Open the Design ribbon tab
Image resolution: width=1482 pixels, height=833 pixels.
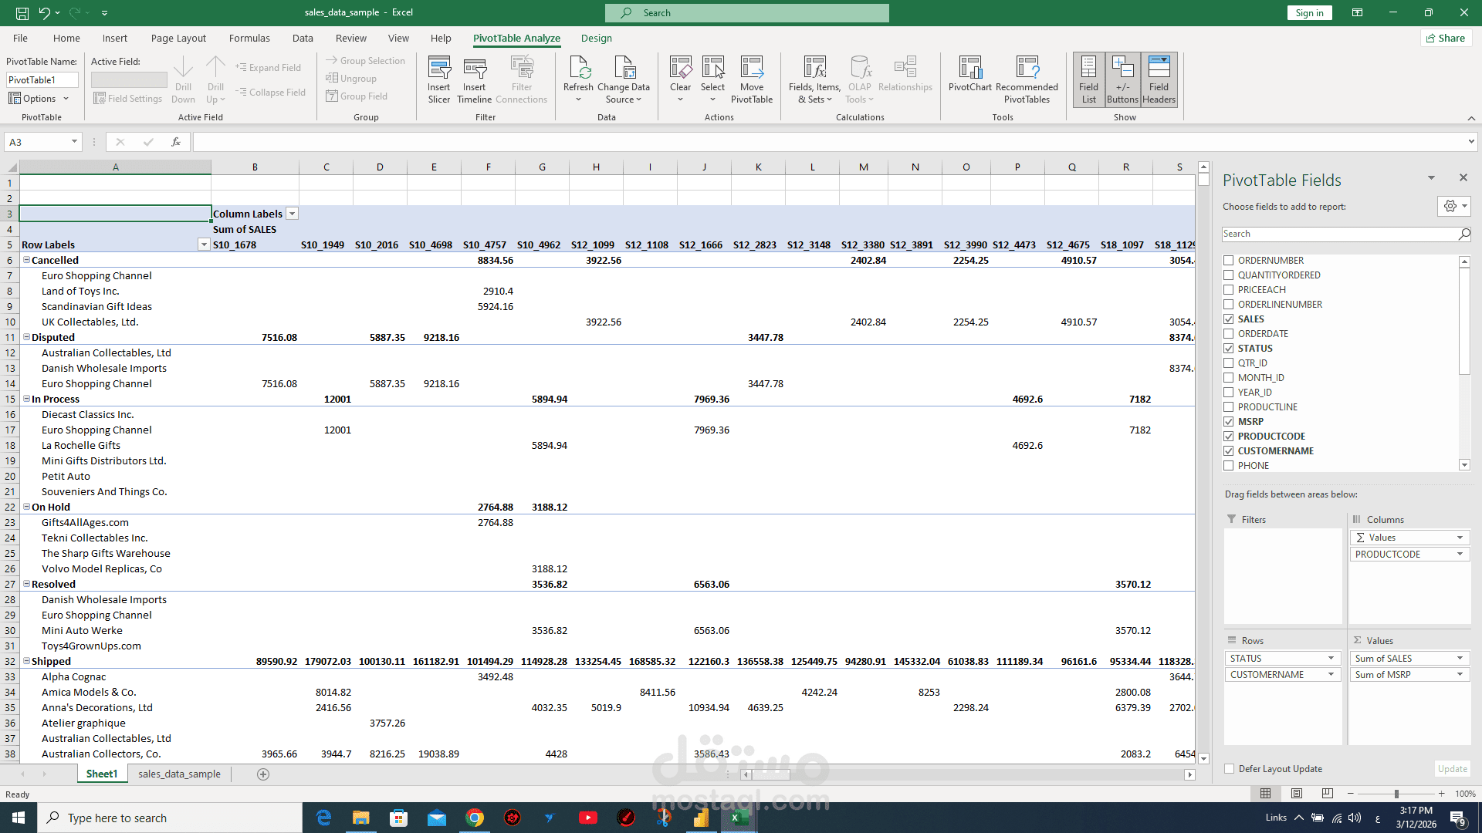tap(597, 38)
